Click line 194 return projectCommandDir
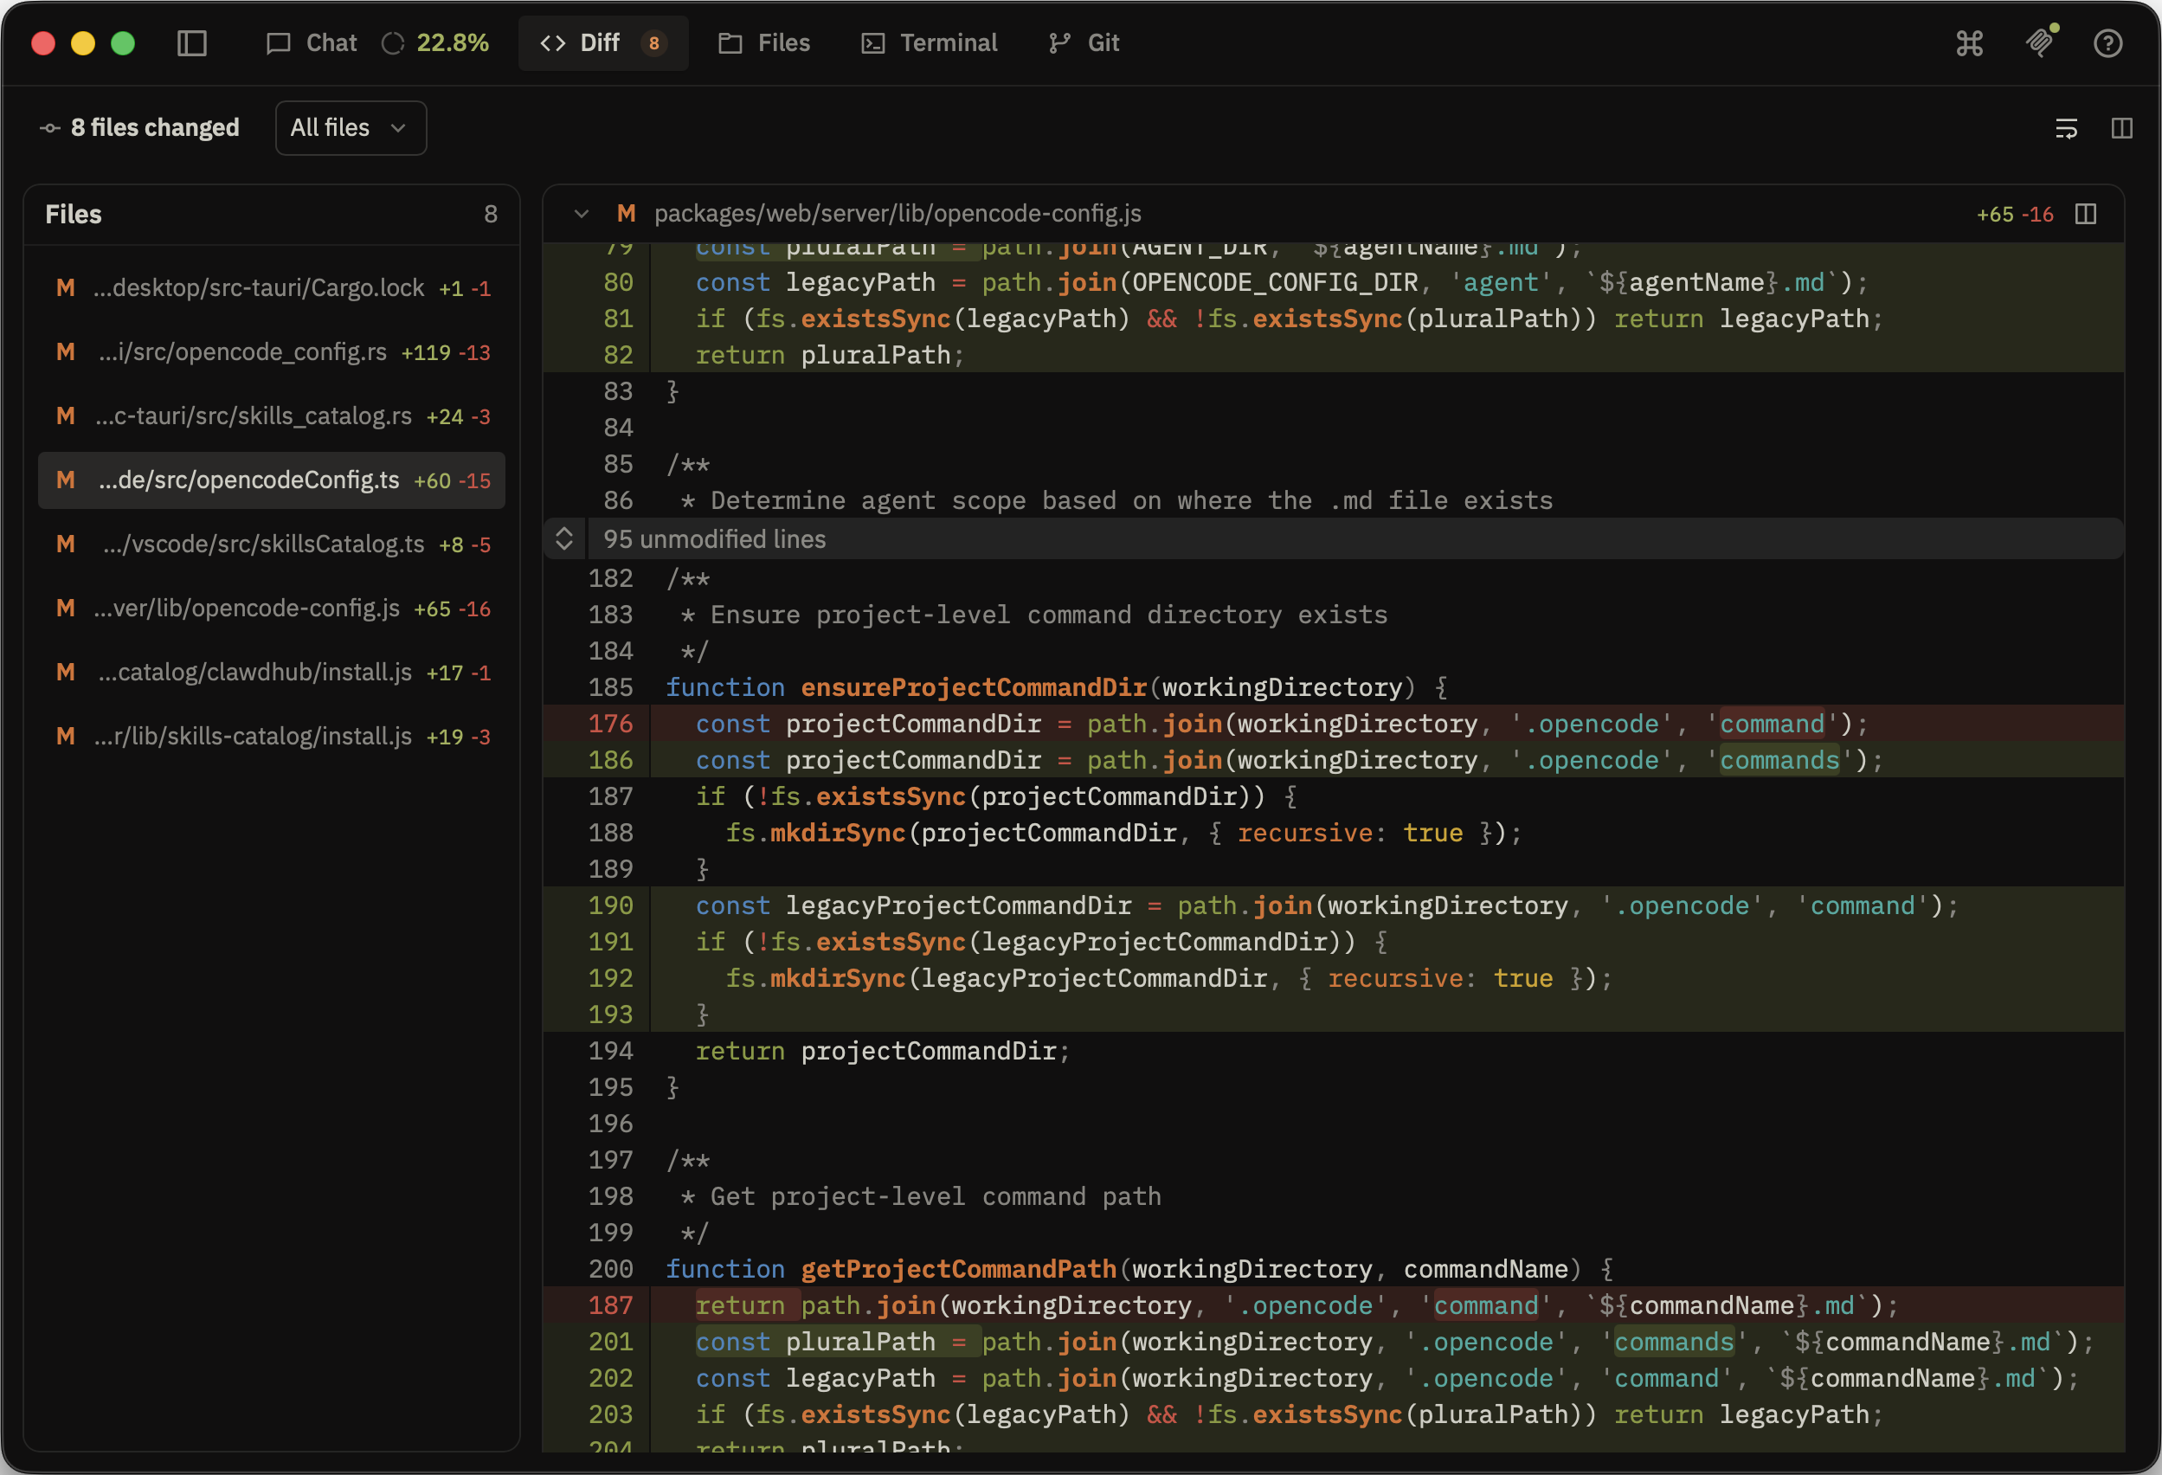This screenshot has height=1475, width=2162. click(x=883, y=1051)
